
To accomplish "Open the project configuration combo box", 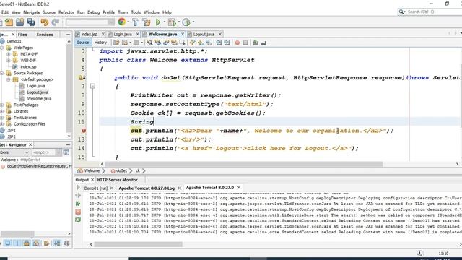I will (90, 22).
